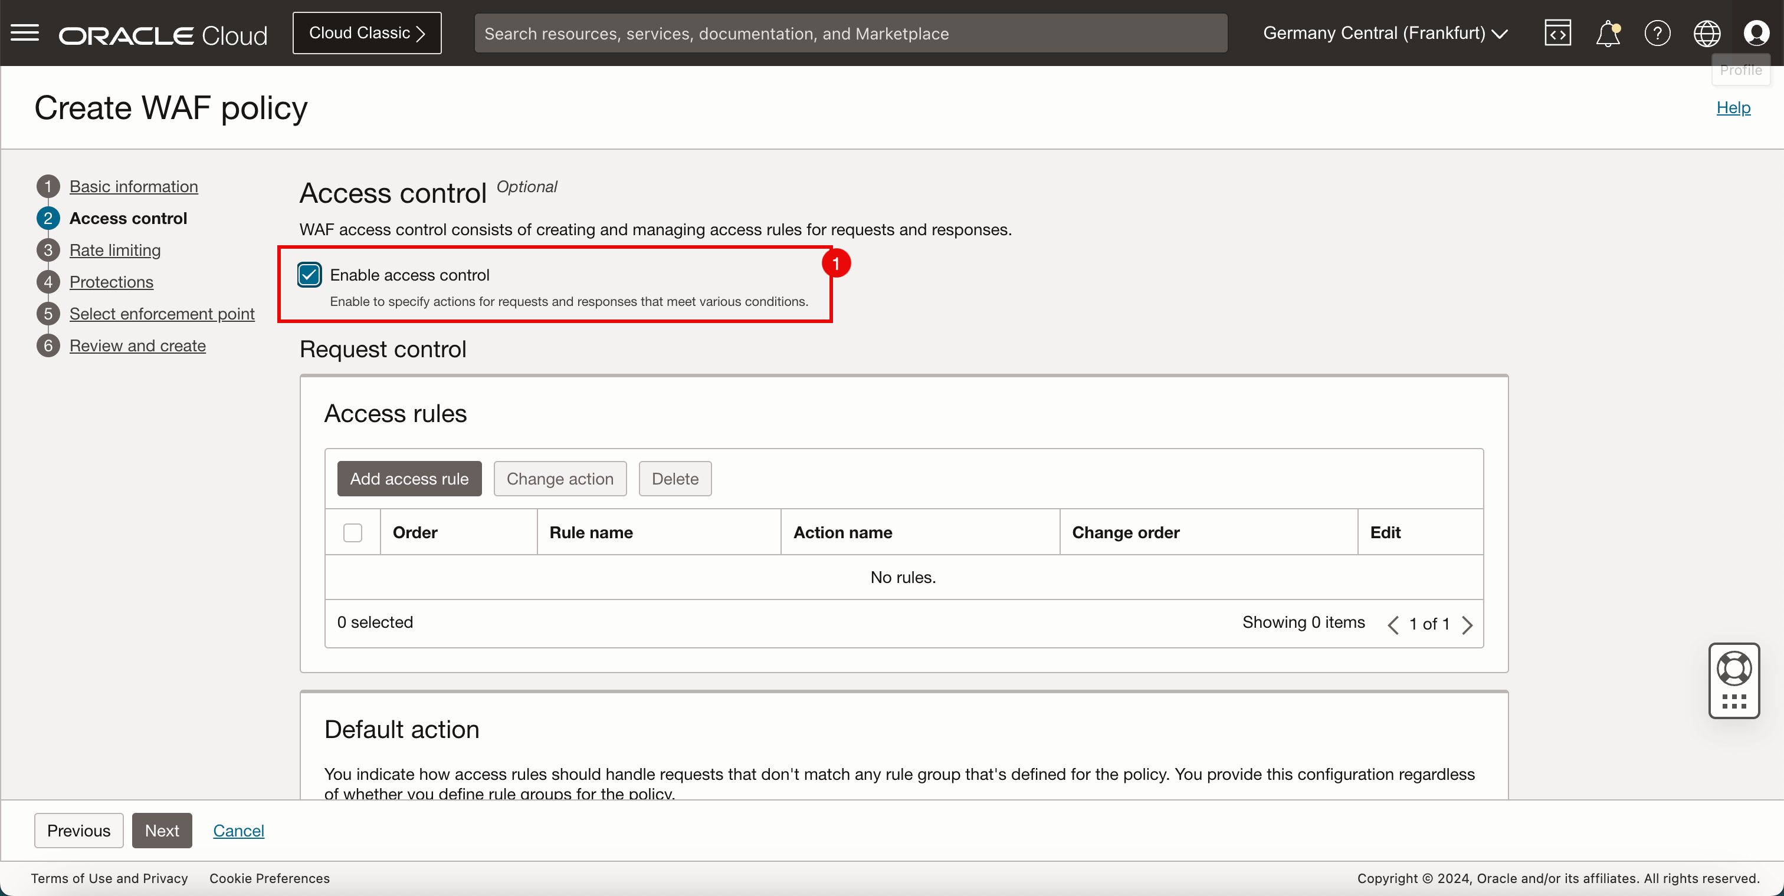This screenshot has width=1784, height=896.
Task: Toggle Enable access control checkbox
Action: coord(309,273)
